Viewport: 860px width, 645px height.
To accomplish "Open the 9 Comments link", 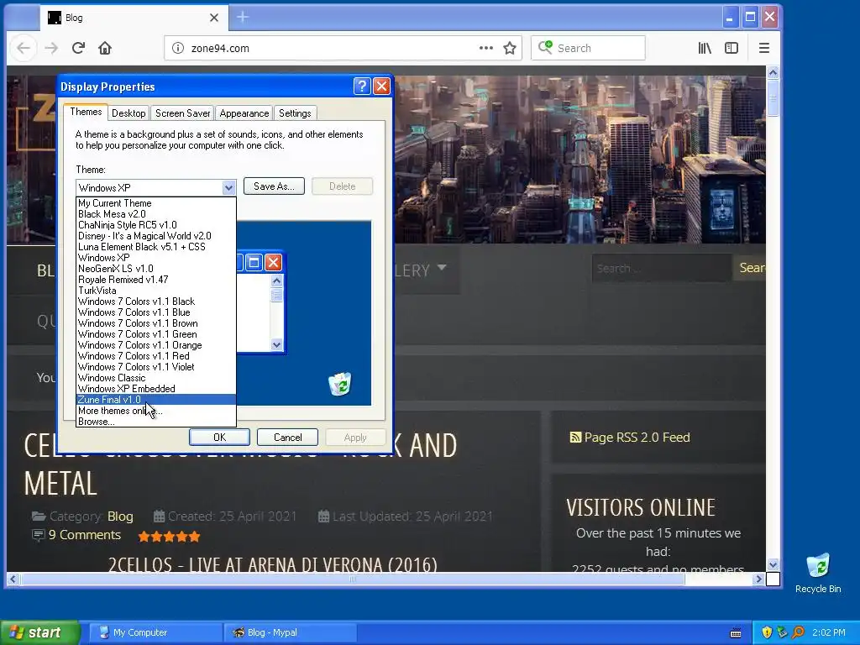I will pos(85,535).
